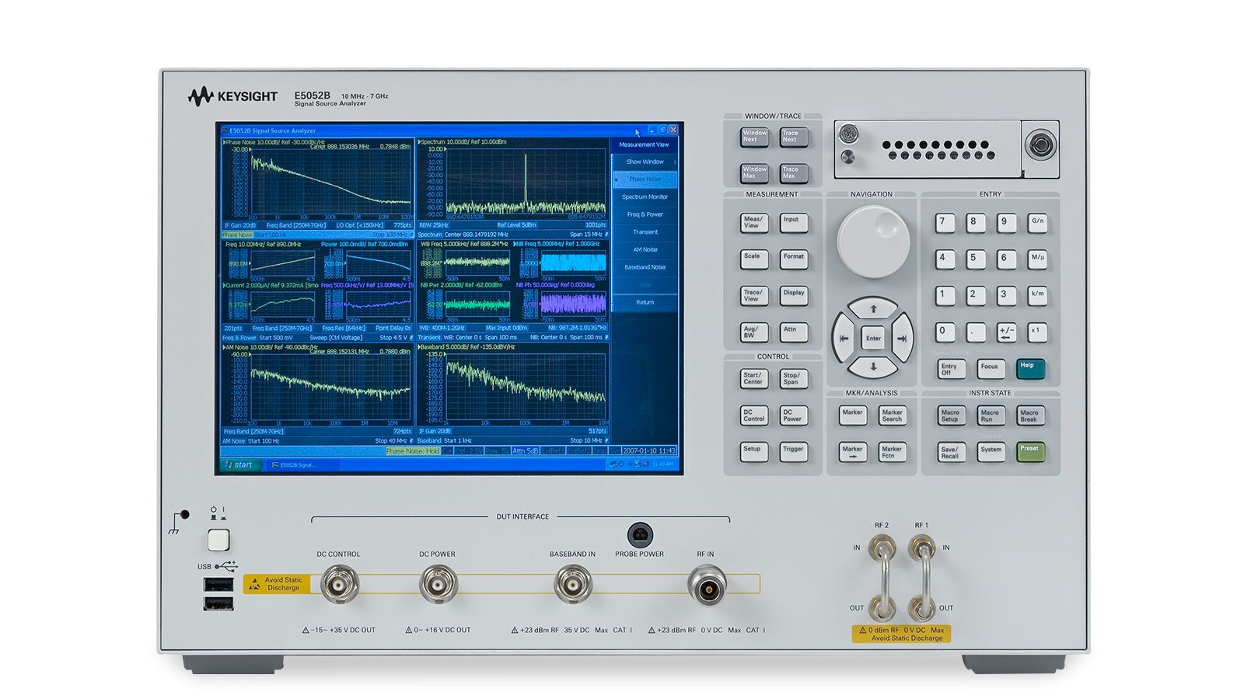Click the PROBE POWER socket
Screen dimensions: 1244x699
(640, 535)
